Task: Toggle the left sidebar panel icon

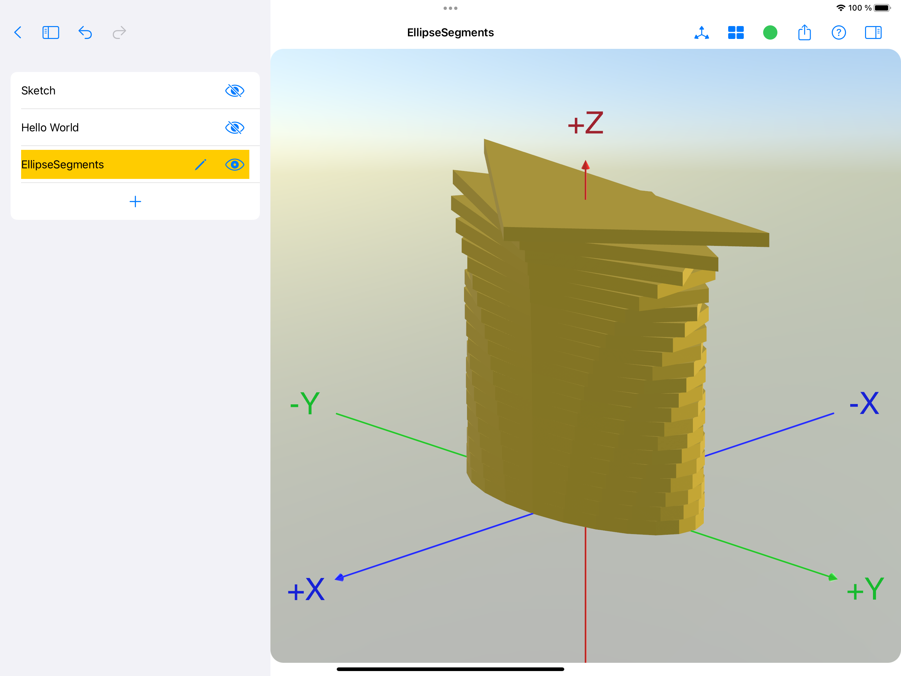Action: pyautogui.click(x=51, y=32)
